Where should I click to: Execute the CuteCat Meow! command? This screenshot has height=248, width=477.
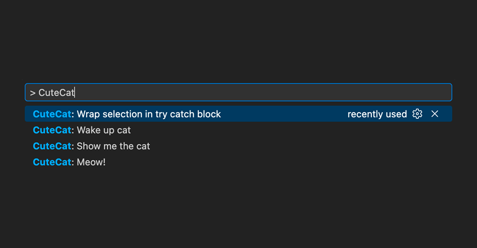coord(91,162)
